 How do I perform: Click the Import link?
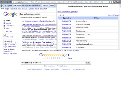point(111,15)
